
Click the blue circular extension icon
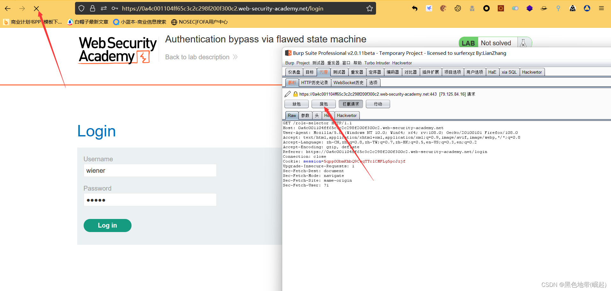(x=587, y=8)
